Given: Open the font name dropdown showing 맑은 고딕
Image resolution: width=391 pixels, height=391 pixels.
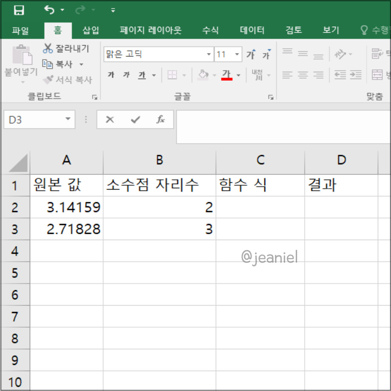Looking at the screenshot, I should pos(207,54).
